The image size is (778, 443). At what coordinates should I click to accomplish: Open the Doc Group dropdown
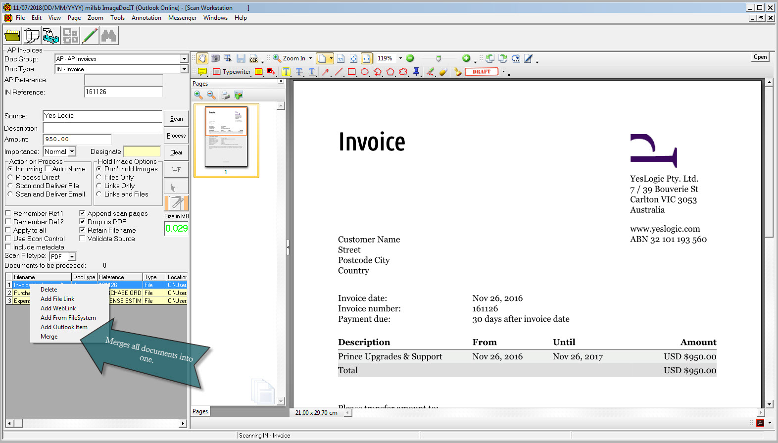tap(184, 58)
